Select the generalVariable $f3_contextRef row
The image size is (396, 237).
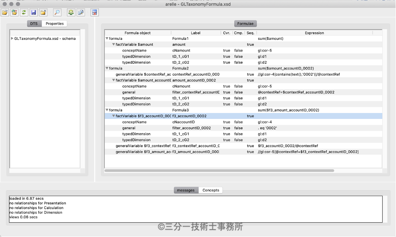tap(243, 146)
